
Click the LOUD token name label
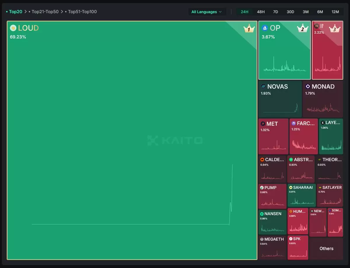(x=28, y=28)
